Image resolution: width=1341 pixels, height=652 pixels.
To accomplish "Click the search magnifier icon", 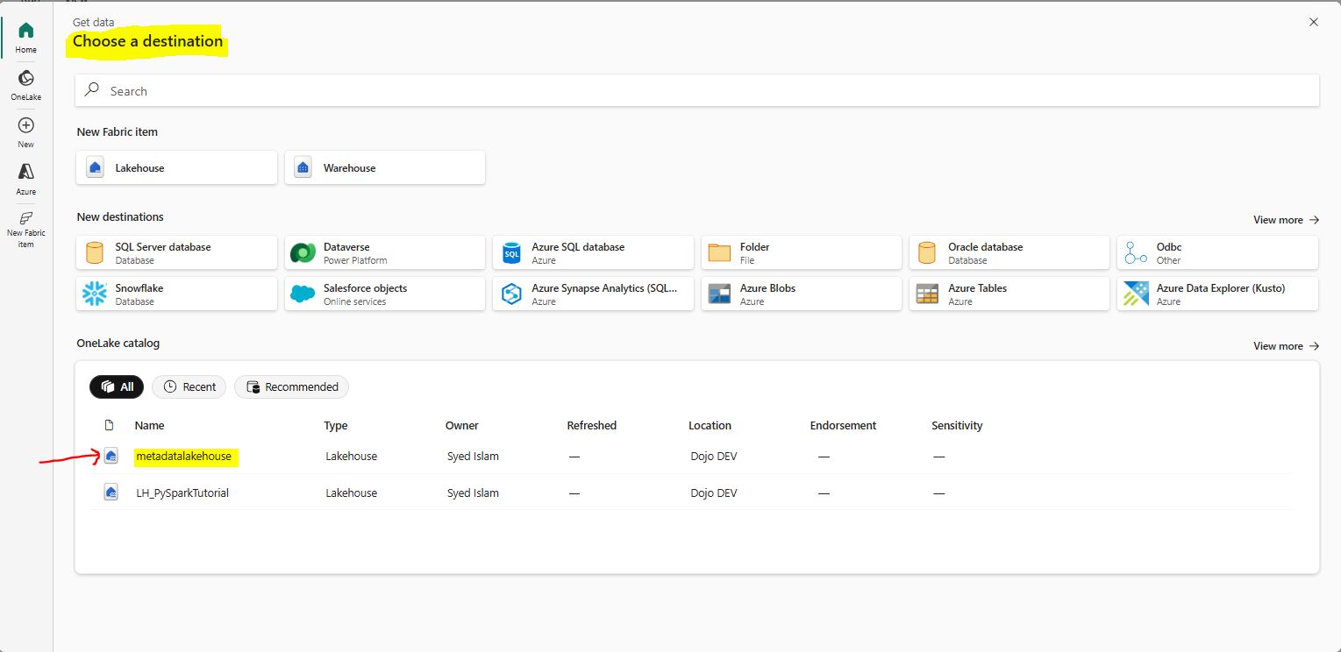I will click(x=92, y=90).
